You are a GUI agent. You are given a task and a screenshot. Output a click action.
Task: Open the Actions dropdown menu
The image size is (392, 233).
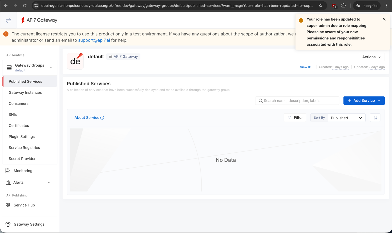[371, 57]
